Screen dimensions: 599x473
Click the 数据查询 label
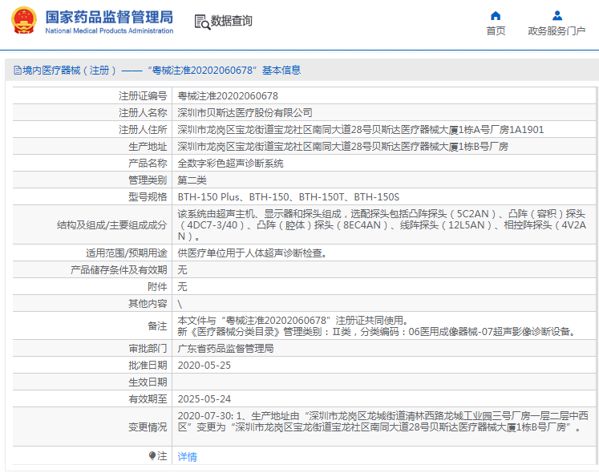pyautogui.click(x=232, y=21)
